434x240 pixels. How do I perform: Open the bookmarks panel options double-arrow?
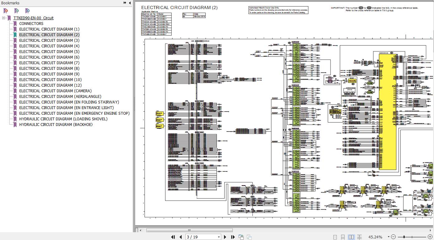click(125, 3)
